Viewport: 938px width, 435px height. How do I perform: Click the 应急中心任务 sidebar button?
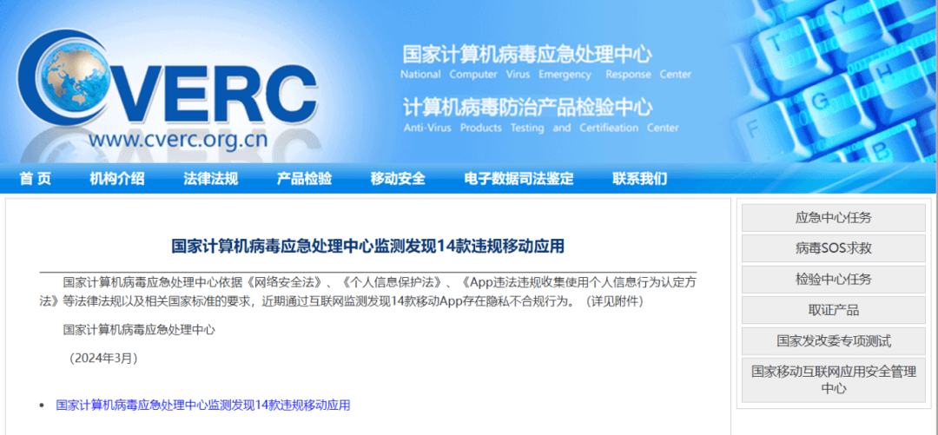[833, 218]
